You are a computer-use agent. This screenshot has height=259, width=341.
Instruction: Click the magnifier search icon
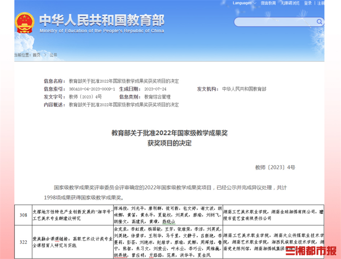(x=320, y=22)
